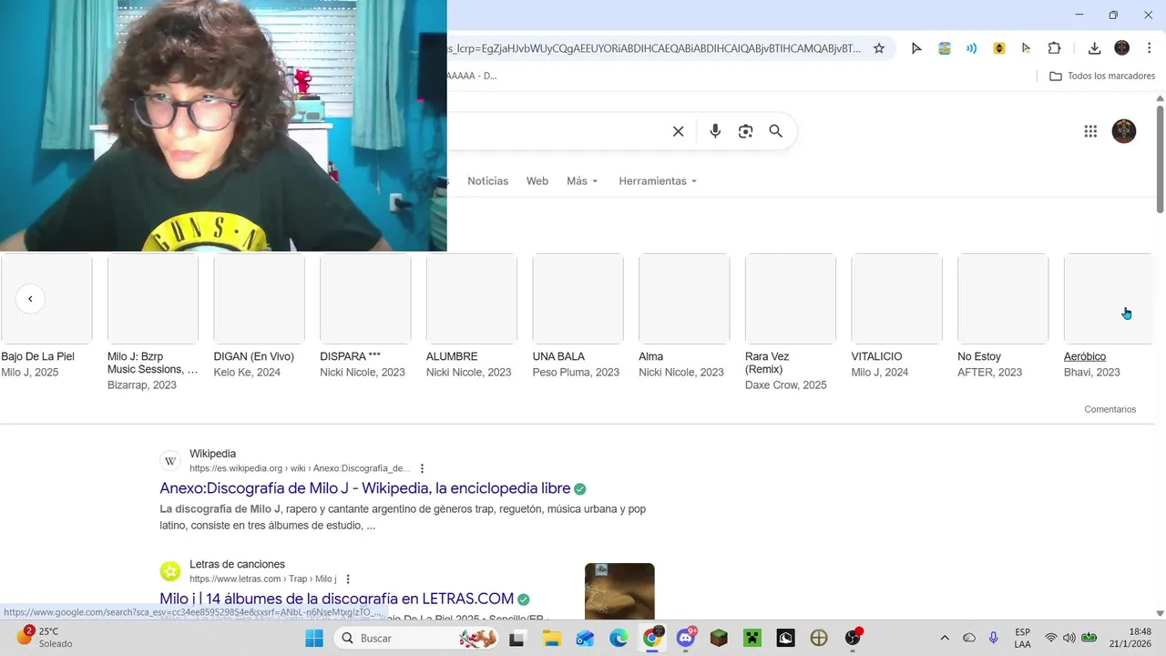
Task: Open weather widget showing 25°C Soleado
Action: point(44,638)
